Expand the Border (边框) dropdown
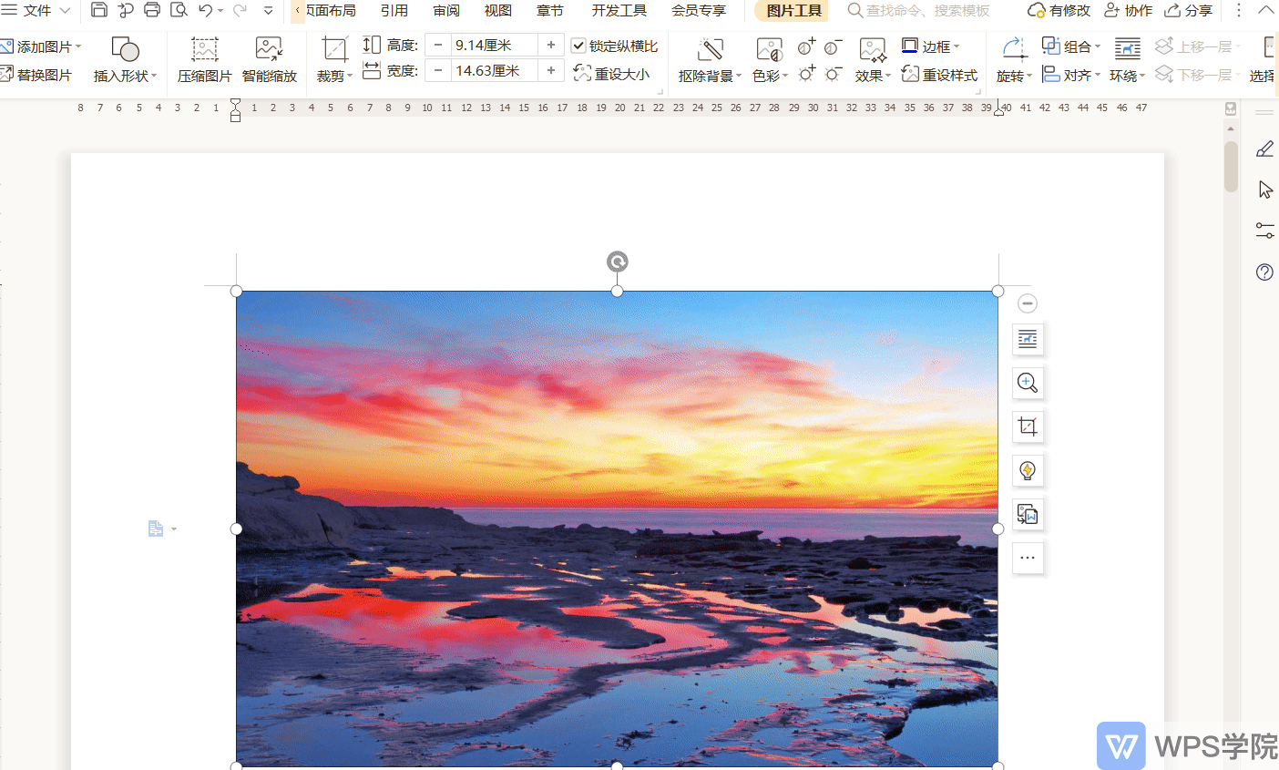 [x=957, y=46]
